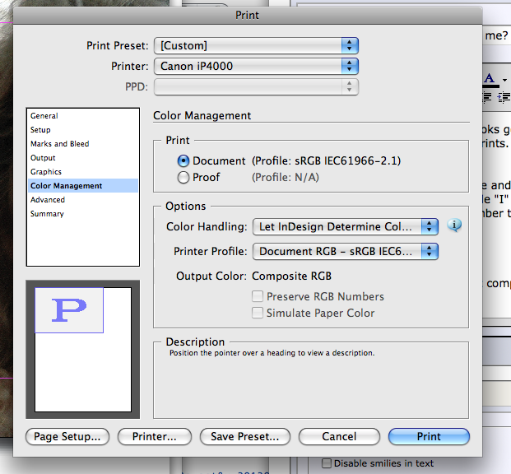The image size is (511, 474).
Task: Open the Color Handling dropdown
Action: (x=346, y=226)
